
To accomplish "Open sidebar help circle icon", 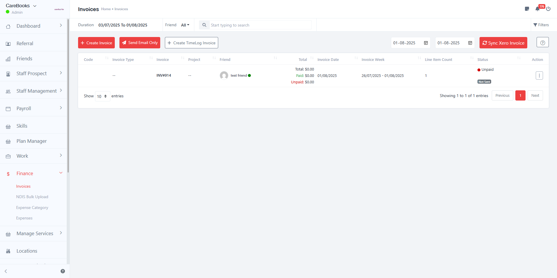I will (x=63, y=271).
